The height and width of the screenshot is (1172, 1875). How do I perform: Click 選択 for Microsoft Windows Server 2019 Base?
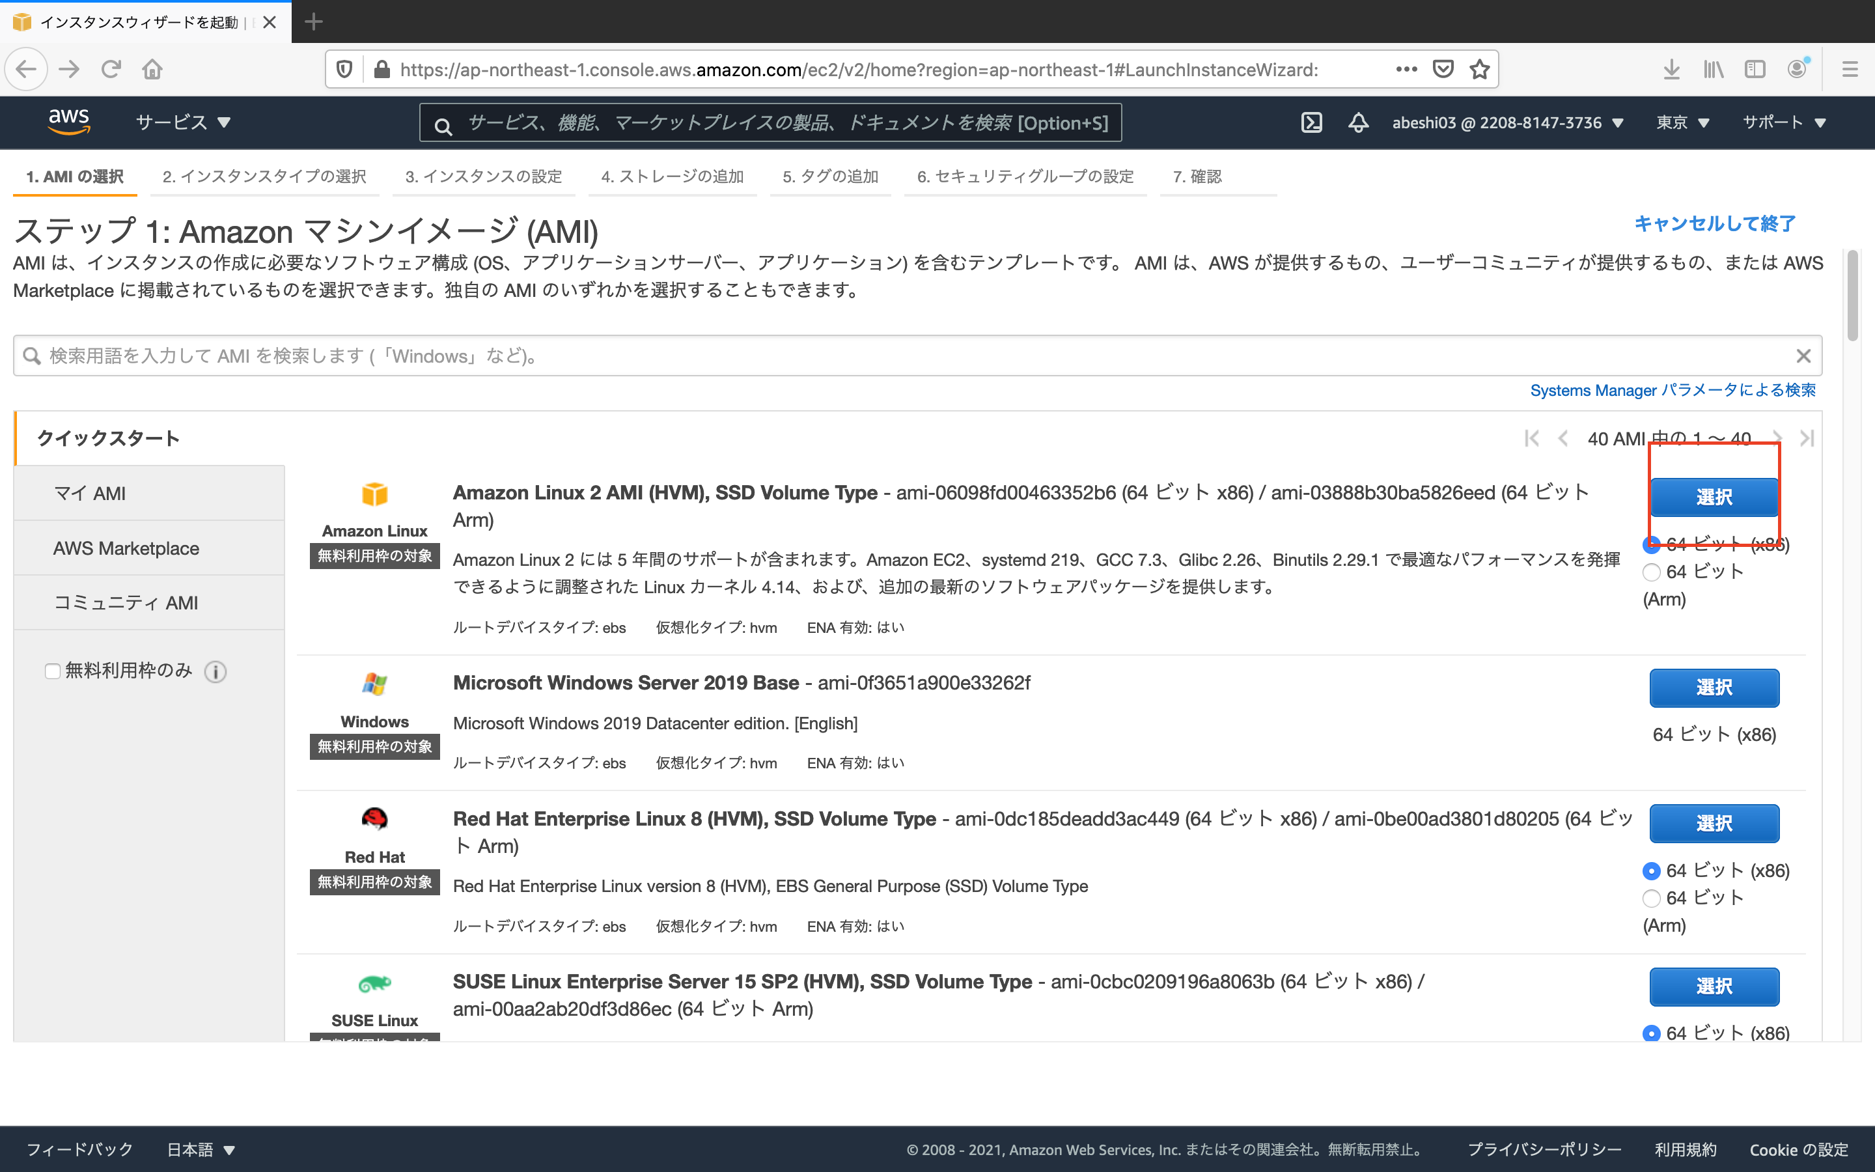tap(1715, 688)
